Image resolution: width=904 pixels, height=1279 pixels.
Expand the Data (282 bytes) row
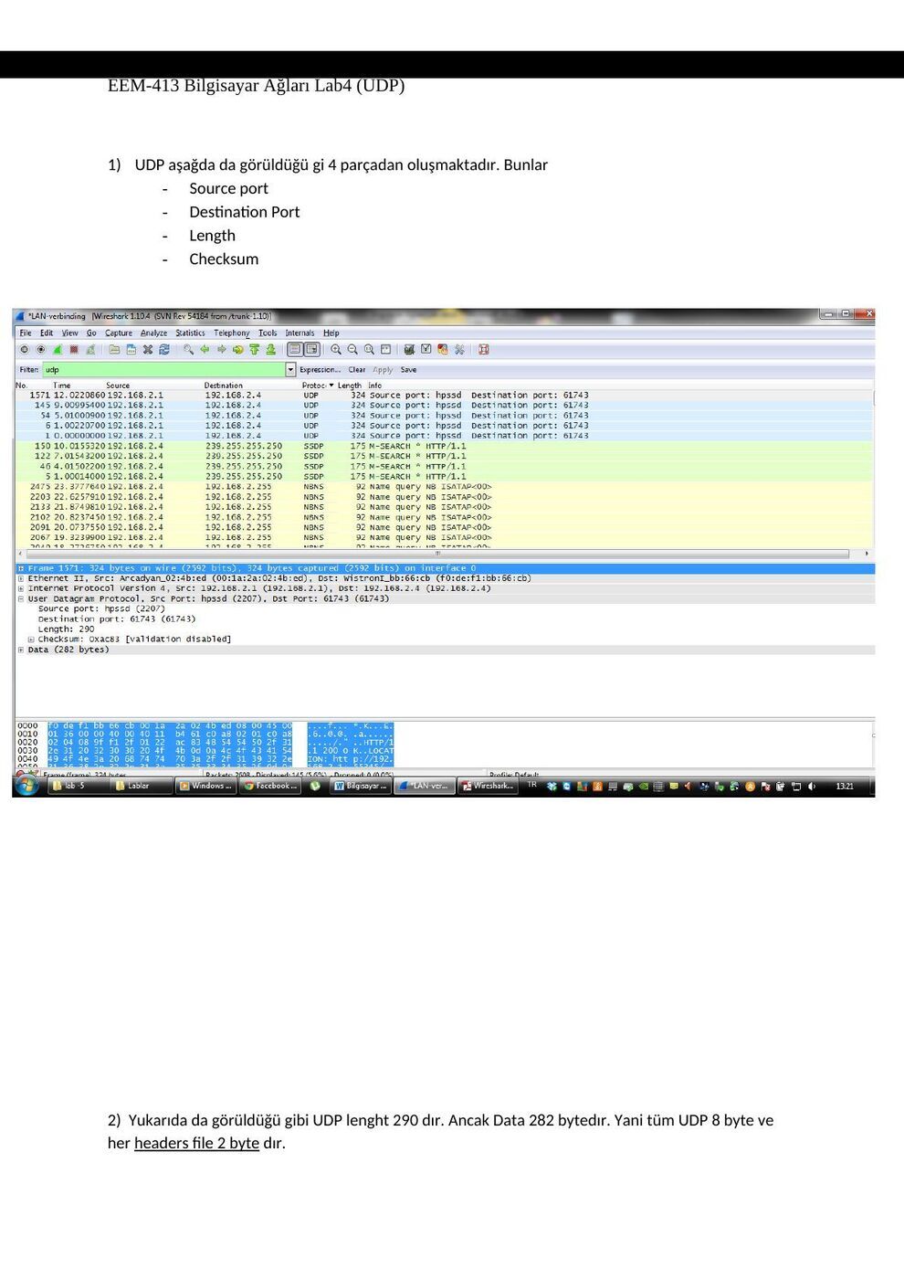pyautogui.click(x=21, y=650)
